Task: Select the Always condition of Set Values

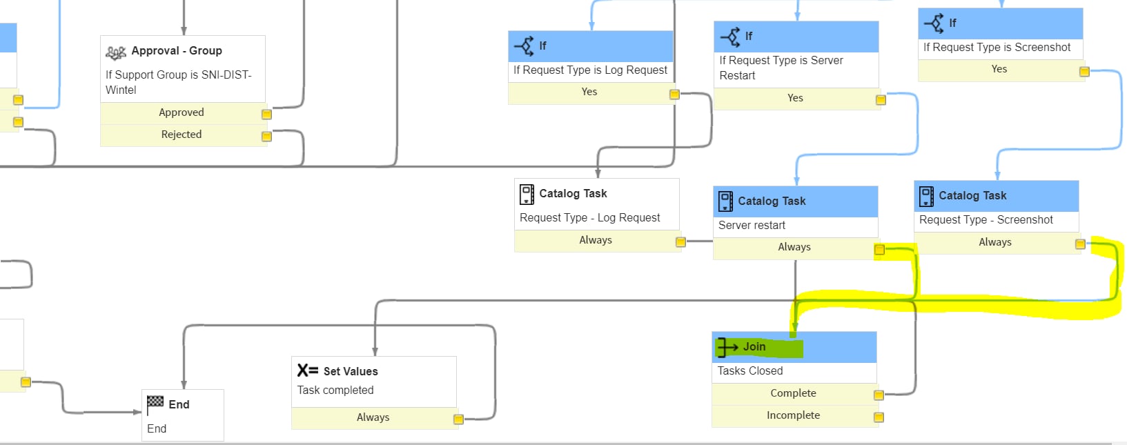Action: [x=373, y=417]
